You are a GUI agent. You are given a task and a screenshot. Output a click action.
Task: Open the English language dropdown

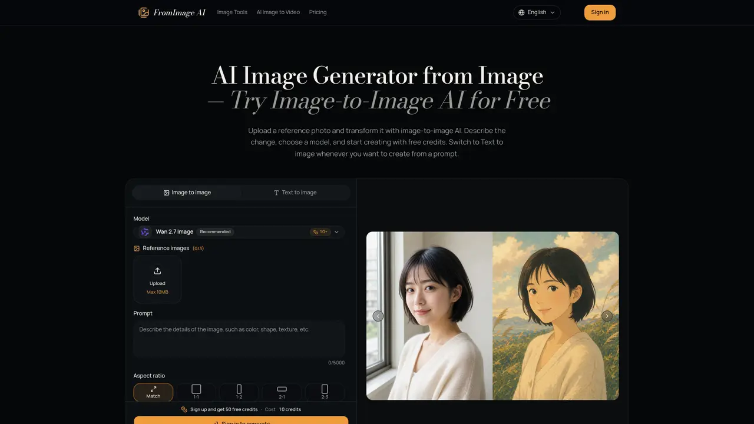537,12
